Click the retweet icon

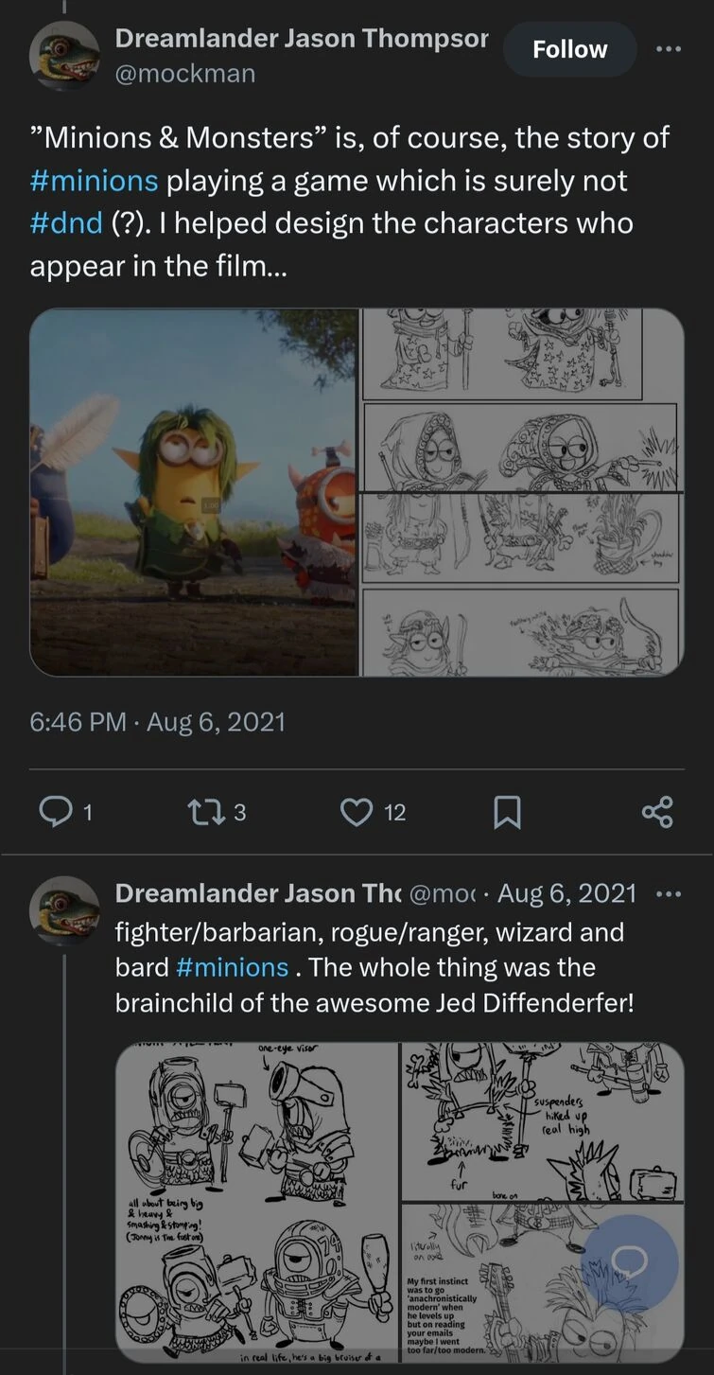[x=203, y=812]
